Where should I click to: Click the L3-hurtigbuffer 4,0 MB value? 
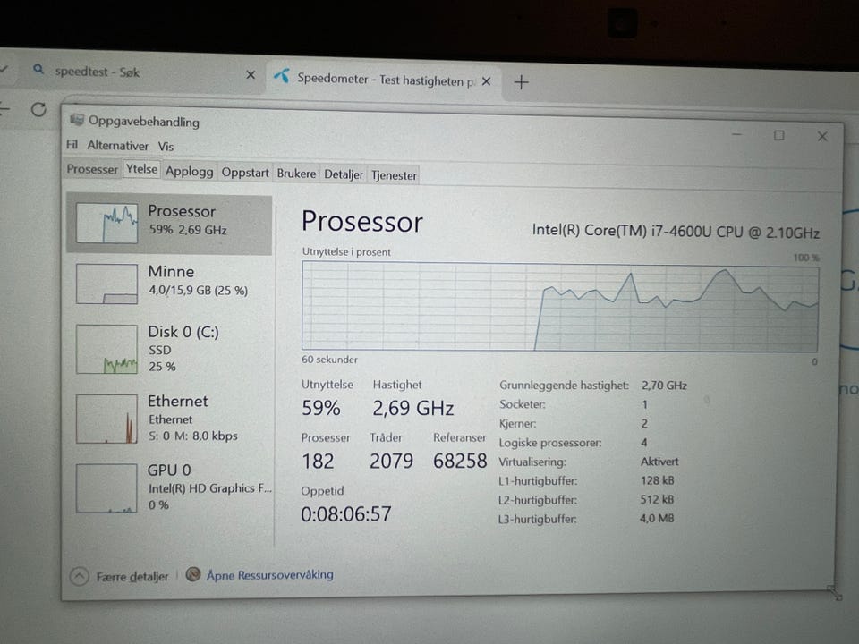(x=657, y=518)
